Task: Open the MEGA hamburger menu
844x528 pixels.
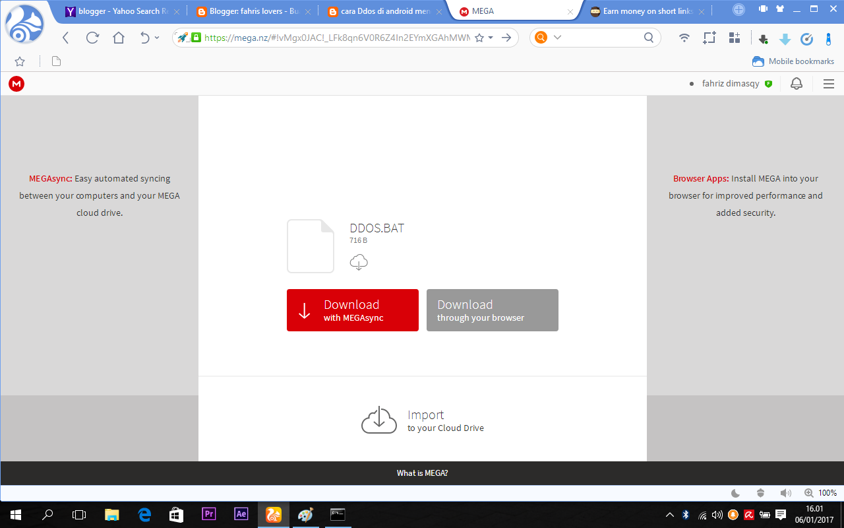Action: (829, 84)
